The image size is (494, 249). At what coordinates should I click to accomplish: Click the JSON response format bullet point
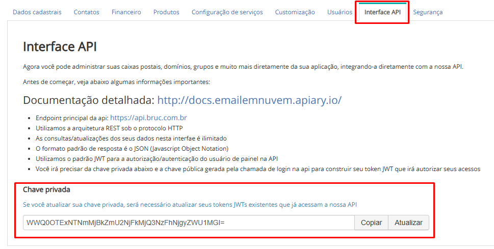pos(132,148)
